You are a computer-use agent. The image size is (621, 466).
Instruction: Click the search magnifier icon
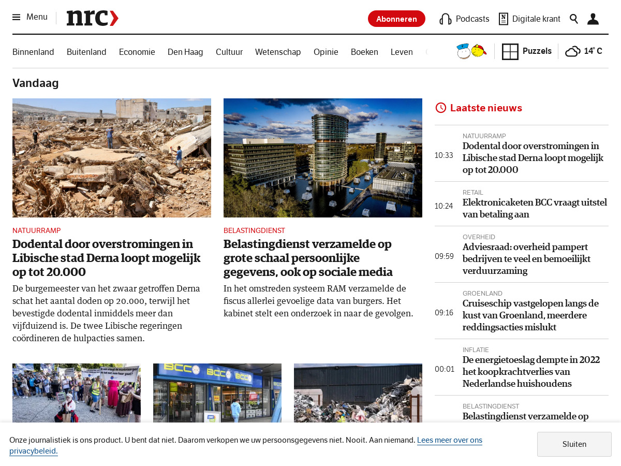[x=573, y=19]
